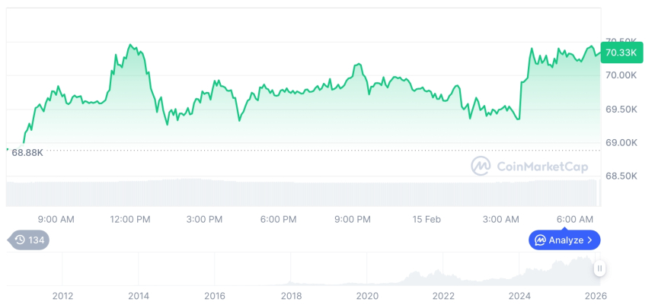Click the 68.88K opening price label

point(27,152)
